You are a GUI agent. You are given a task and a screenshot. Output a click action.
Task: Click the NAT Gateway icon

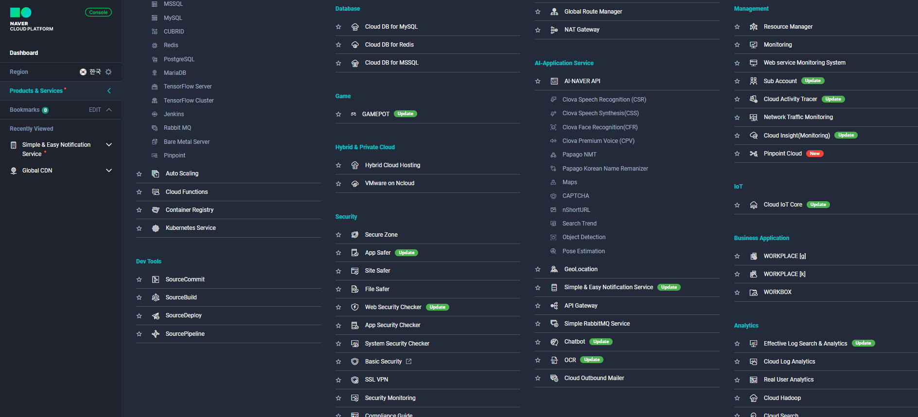click(x=554, y=30)
